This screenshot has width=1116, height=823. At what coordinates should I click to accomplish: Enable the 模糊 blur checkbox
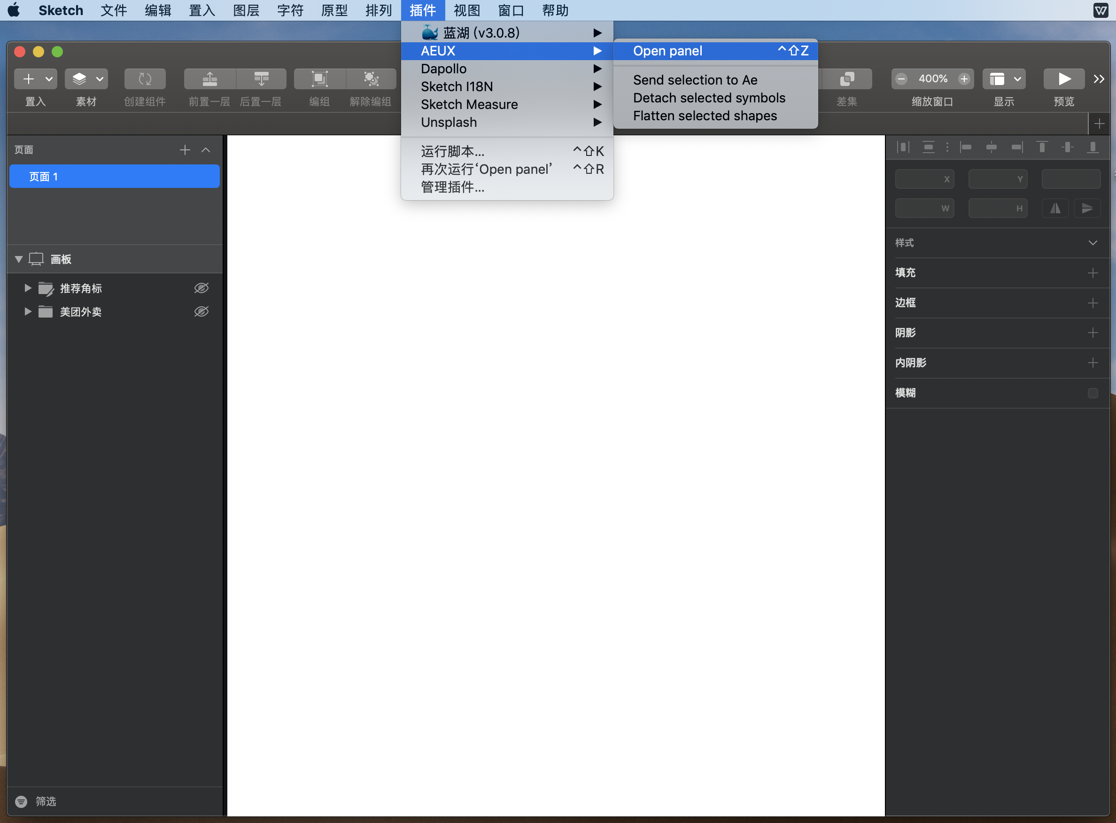click(1093, 393)
